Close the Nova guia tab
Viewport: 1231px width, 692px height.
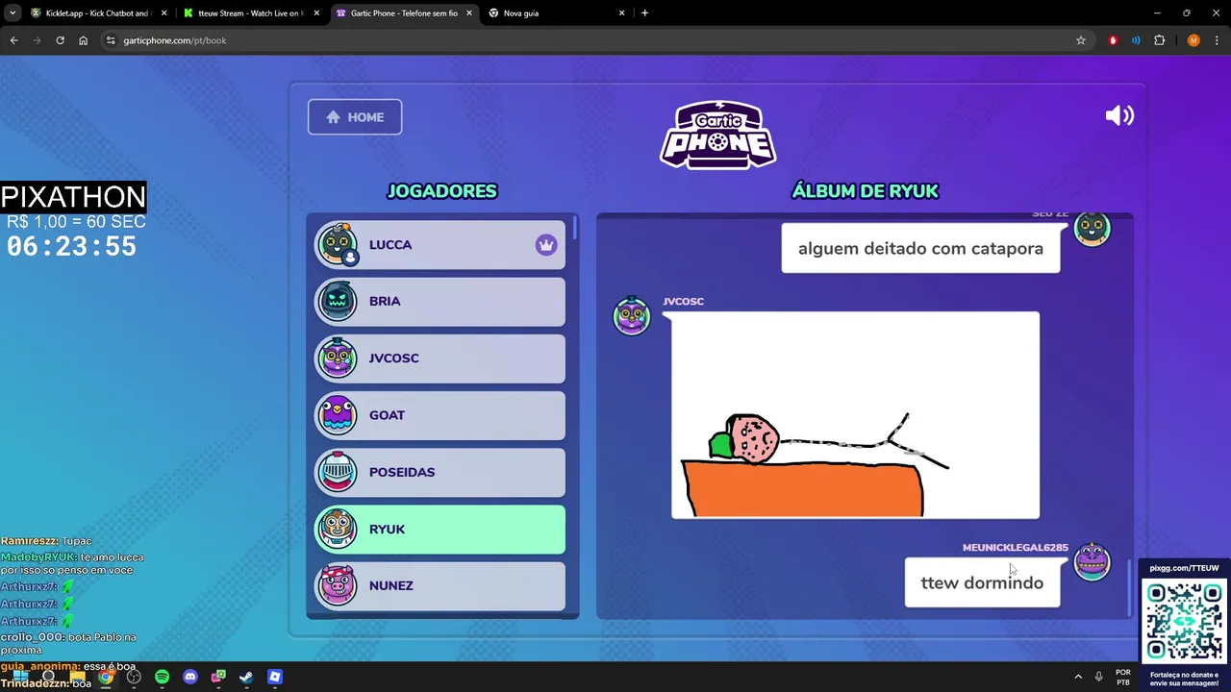[x=622, y=13]
